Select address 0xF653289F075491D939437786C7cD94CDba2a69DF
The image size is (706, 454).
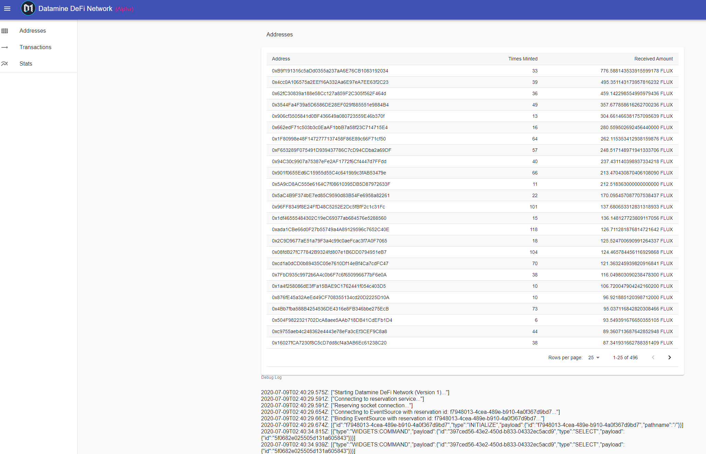[x=332, y=150]
